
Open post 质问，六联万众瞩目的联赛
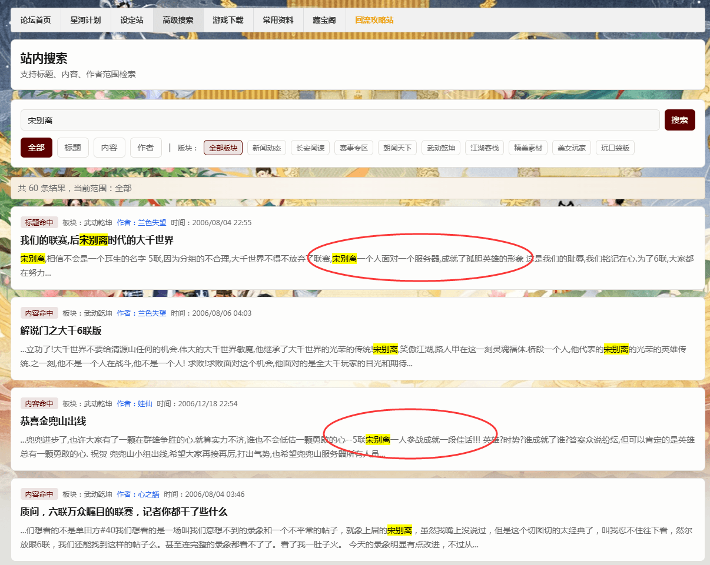124,511
